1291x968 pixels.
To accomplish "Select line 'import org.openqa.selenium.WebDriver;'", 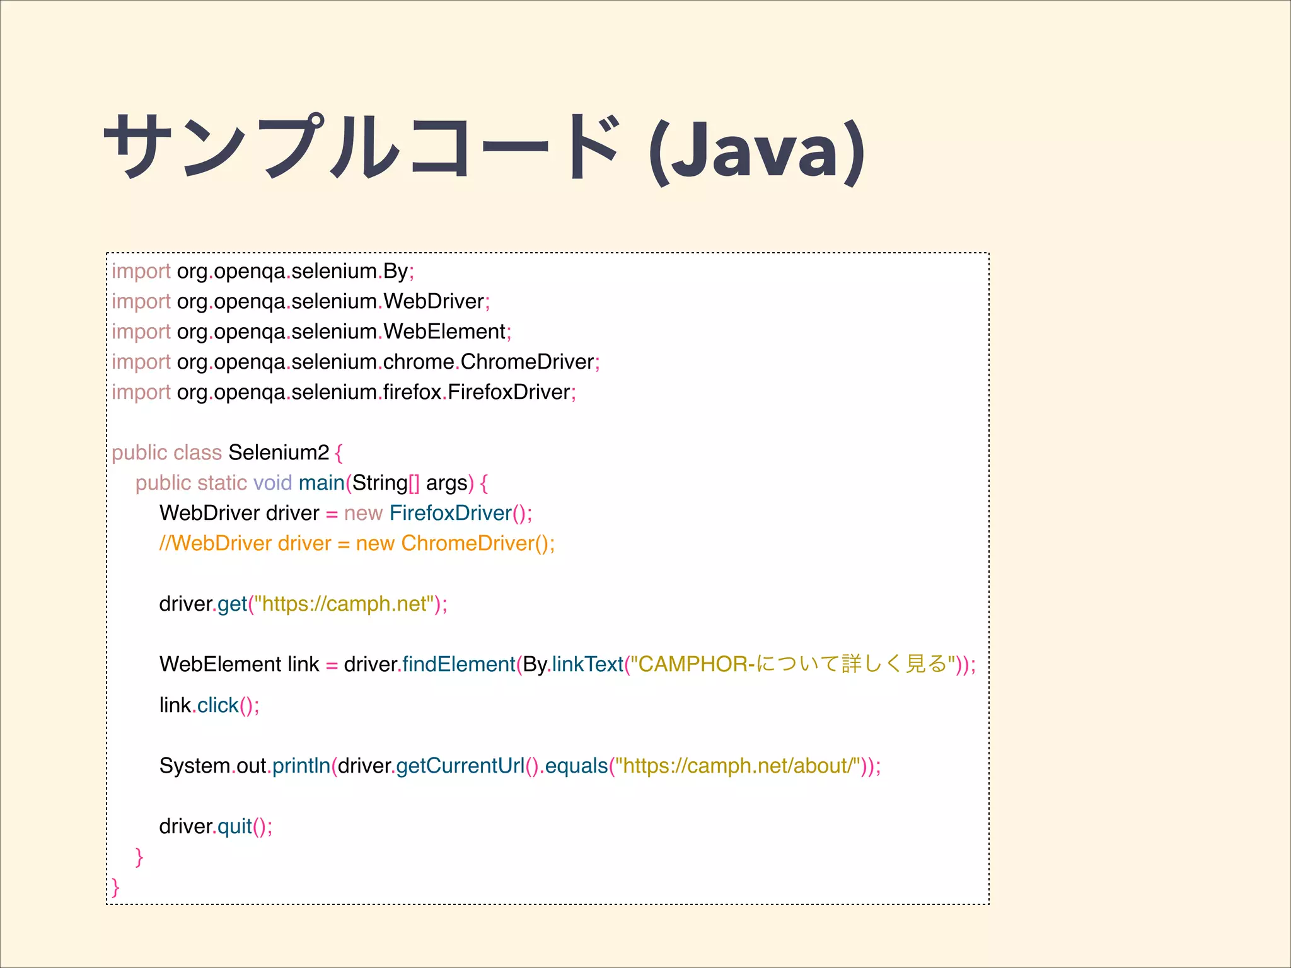I will coord(301,302).
